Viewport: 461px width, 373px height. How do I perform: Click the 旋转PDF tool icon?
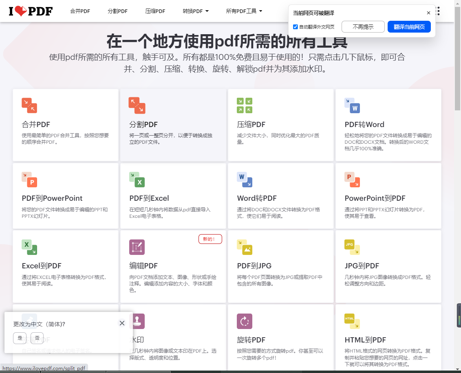pos(245,321)
